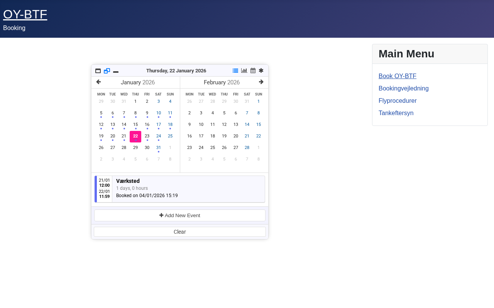
Task: Select January 21 in the calendar
Action: point(124,136)
